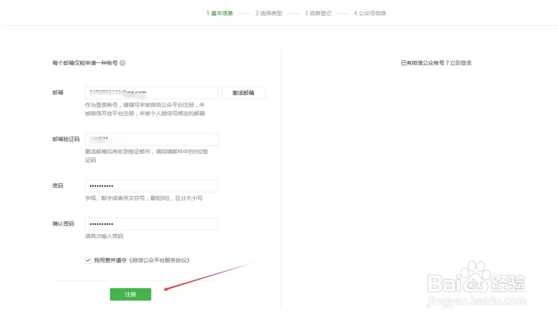Image resolution: width=557 pixels, height=320 pixels.
Task: Click the help question-mark icon beside 每个邮箱仅能申请一种帐号
Action: [123, 63]
